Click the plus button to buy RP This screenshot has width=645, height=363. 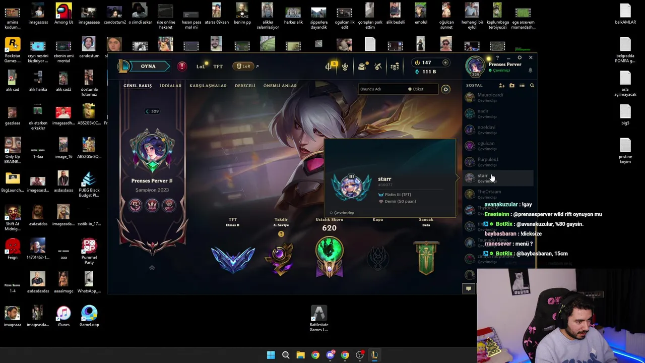pos(445,63)
